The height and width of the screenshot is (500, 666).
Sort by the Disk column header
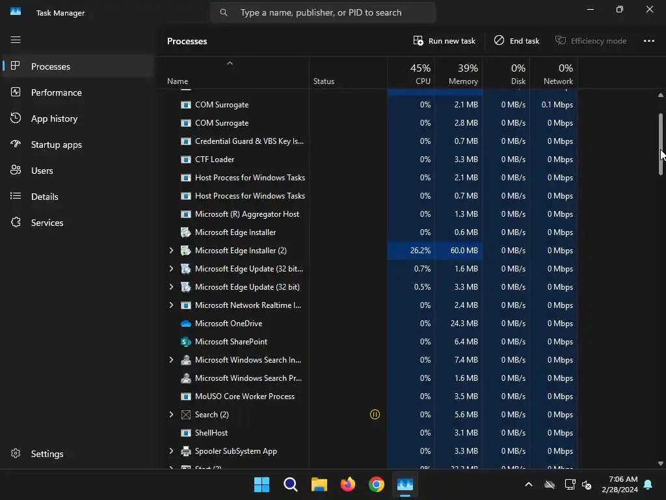click(506, 73)
